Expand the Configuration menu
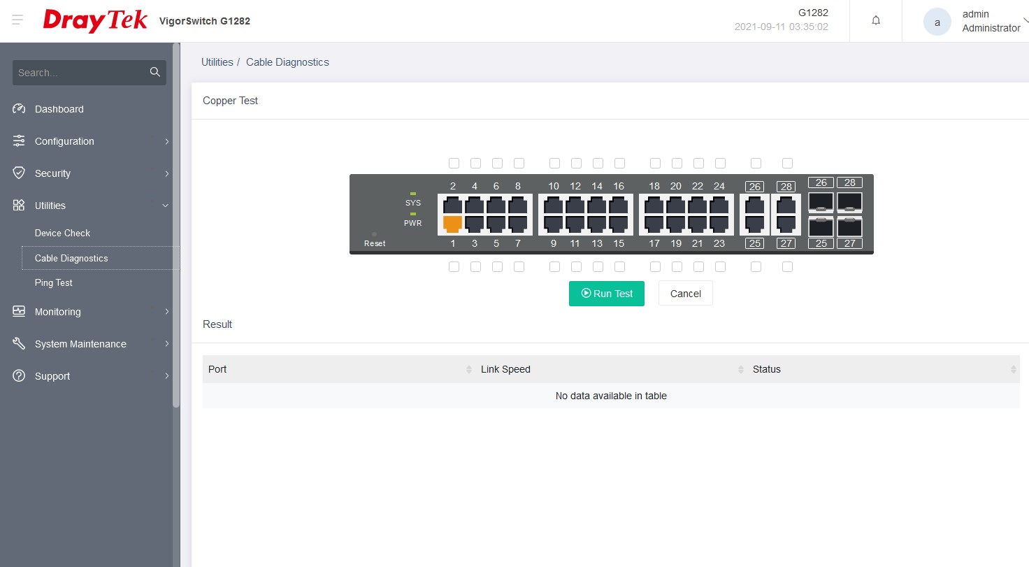The width and height of the screenshot is (1029, 567). tap(64, 141)
